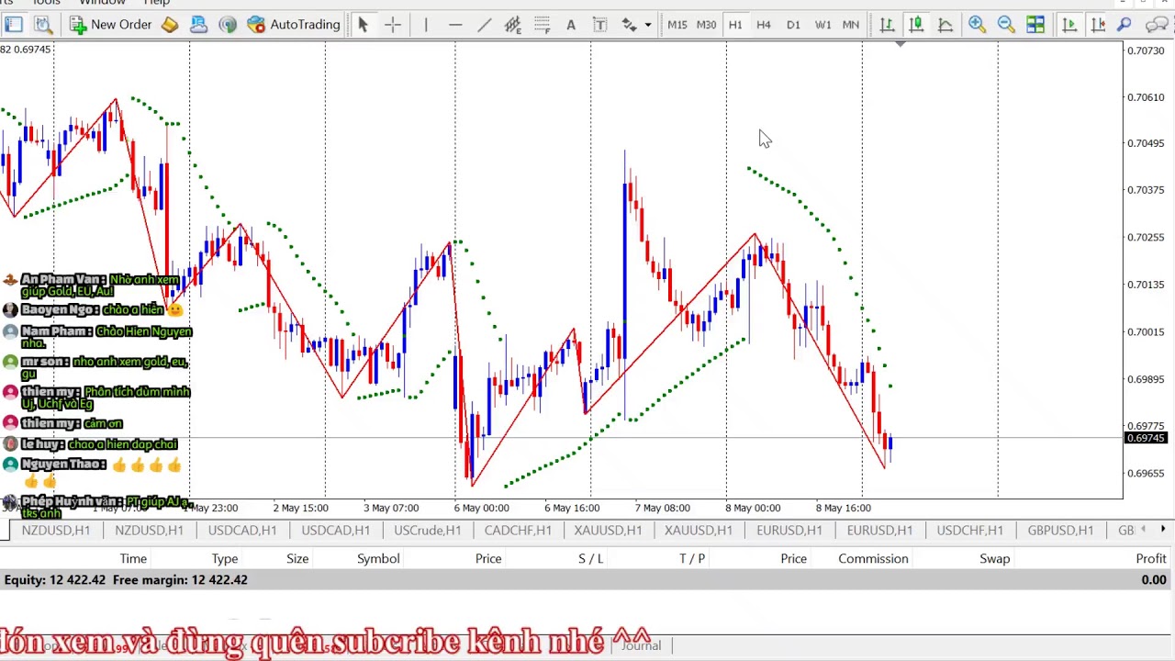Image resolution: width=1175 pixels, height=661 pixels.
Task: Open the Journal terminal tab
Action: tap(641, 645)
